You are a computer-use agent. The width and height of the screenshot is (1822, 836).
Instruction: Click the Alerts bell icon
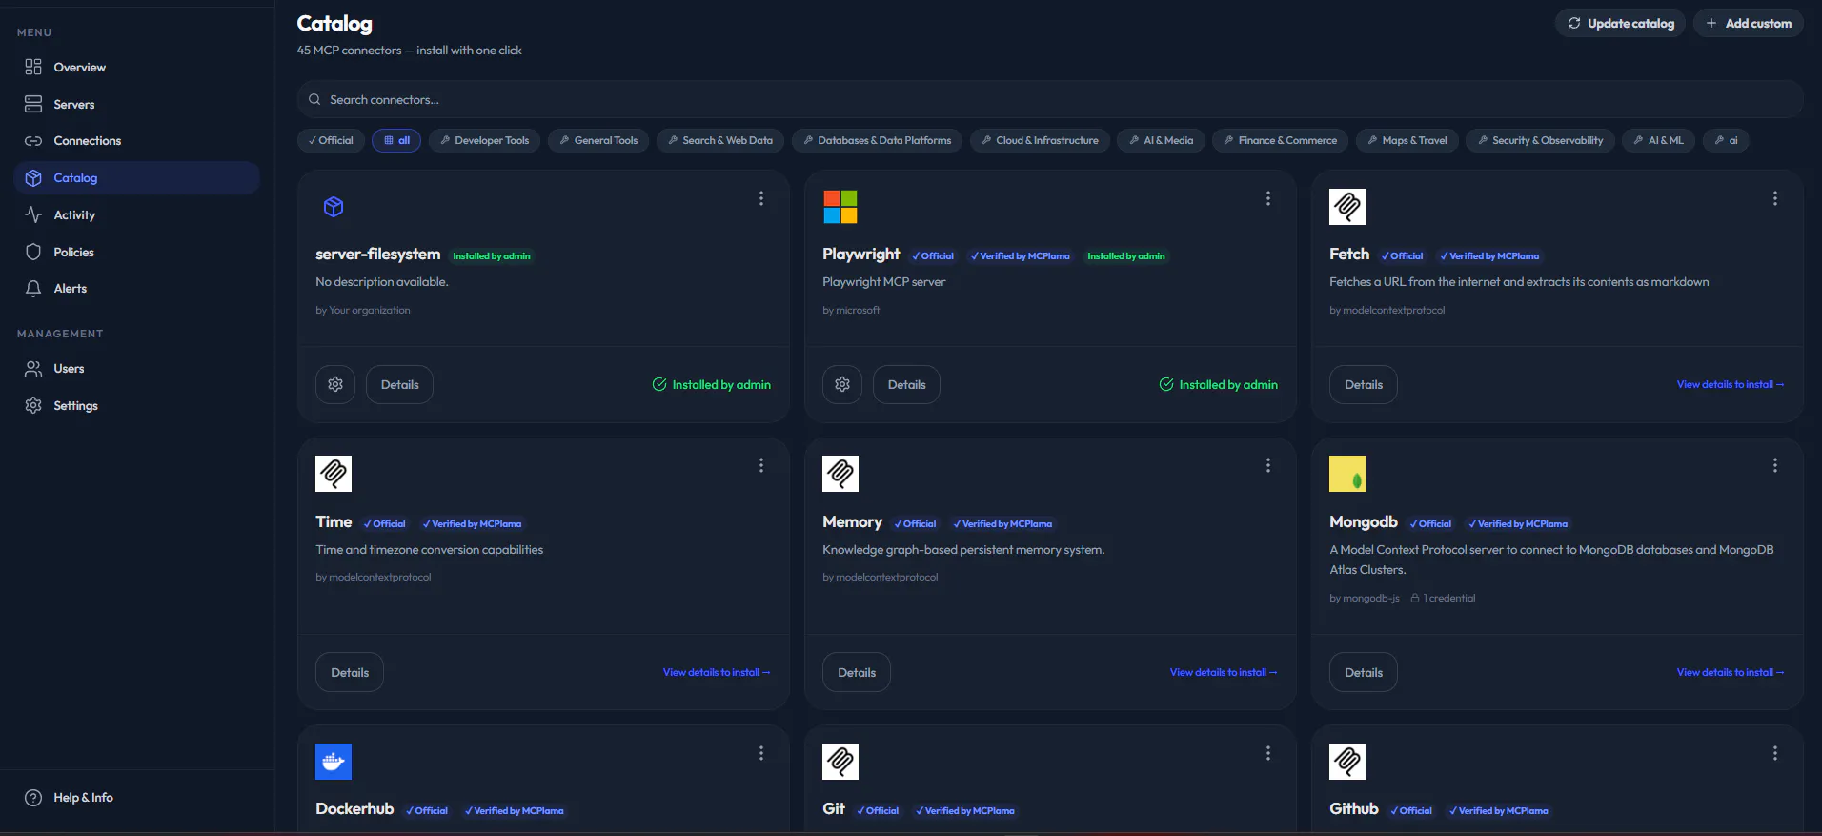[33, 289]
